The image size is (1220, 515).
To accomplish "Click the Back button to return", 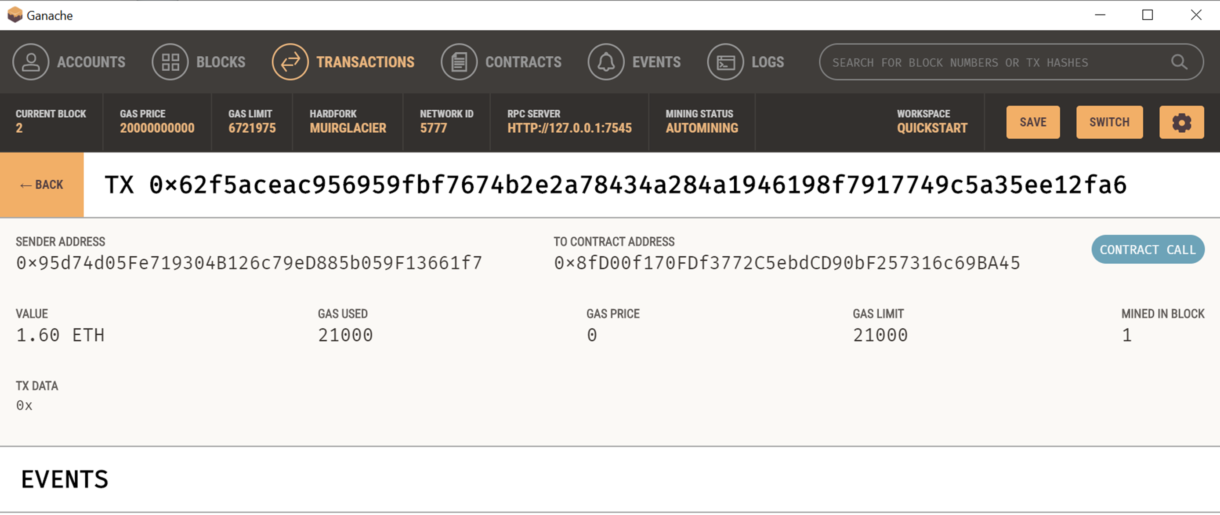I will pyautogui.click(x=42, y=184).
